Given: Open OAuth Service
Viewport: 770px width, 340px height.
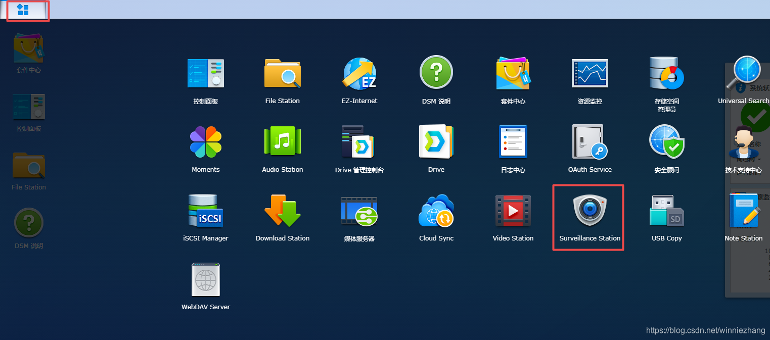Looking at the screenshot, I should click(x=590, y=142).
